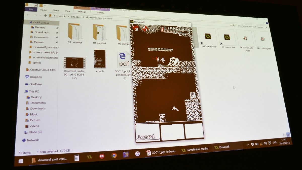302x170 pixels.
Task: Open OneDrive in the navigation pane
Action: click(x=33, y=84)
